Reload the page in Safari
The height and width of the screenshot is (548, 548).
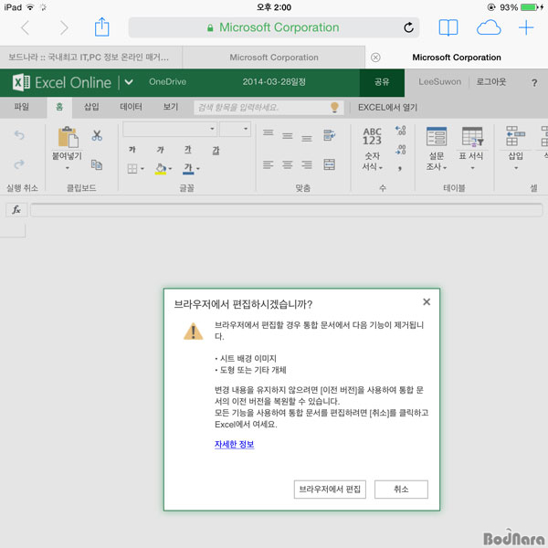pyautogui.click(x=408, y=27)
